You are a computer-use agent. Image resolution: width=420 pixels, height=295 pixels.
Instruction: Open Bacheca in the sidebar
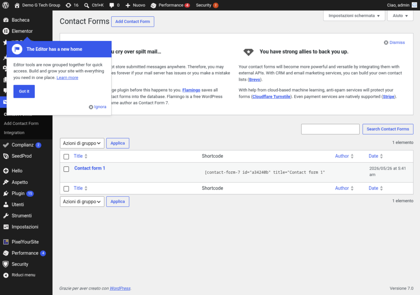point(21,20)
